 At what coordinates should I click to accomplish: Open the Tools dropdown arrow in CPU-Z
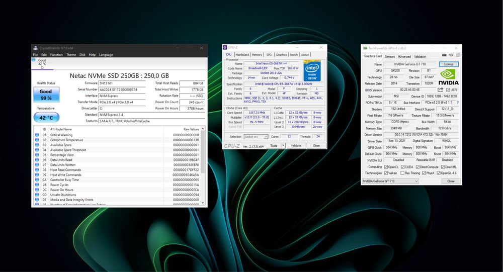(283, 145)
